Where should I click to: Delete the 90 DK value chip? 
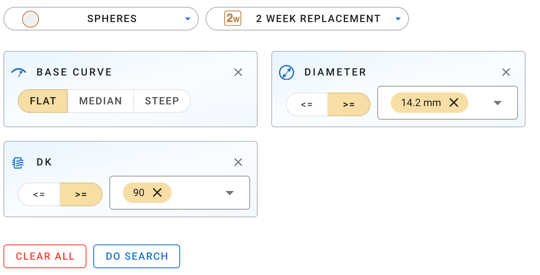coord(157,193)
